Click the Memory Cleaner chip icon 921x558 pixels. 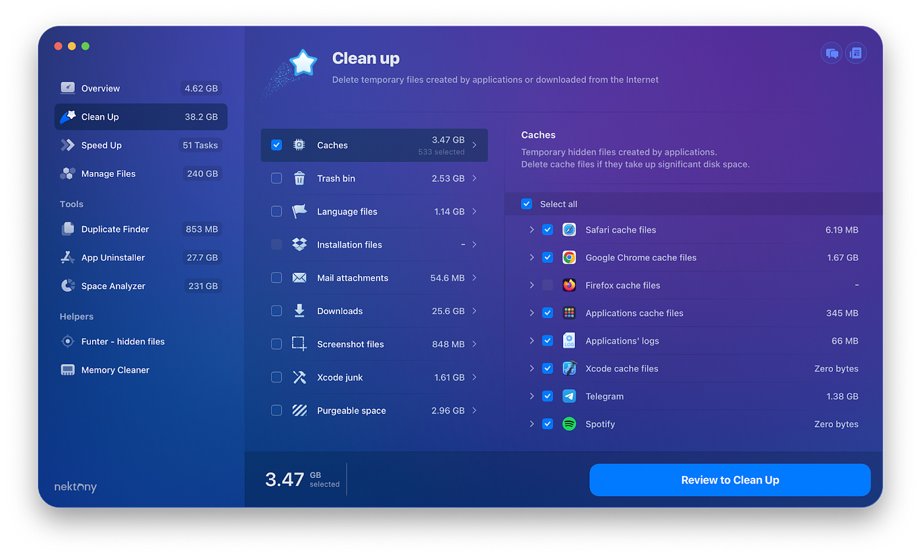pos(68,370)
